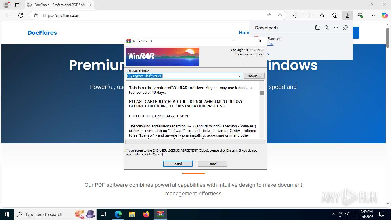The height and width of the screenshot is (220, 391).
Task: Toggle Edge split screen view
Action: click(x=309, y=15)
